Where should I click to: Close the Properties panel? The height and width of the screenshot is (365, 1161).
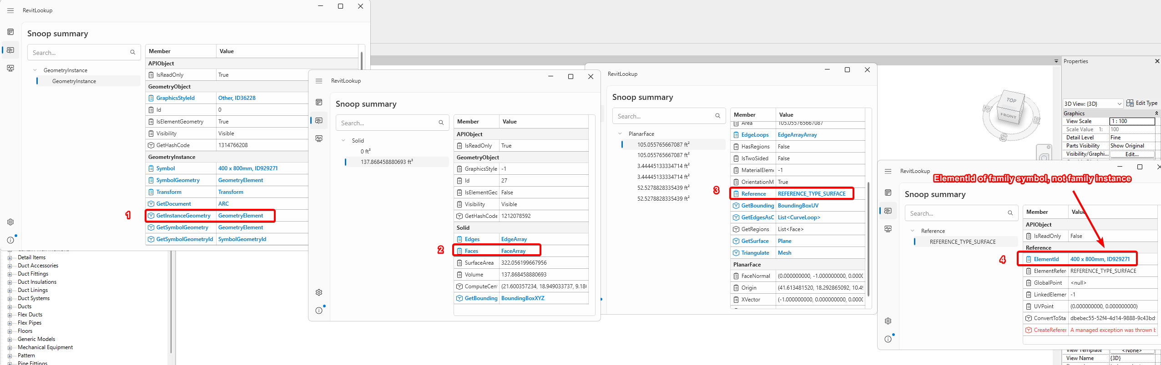tap(1157, 61)
